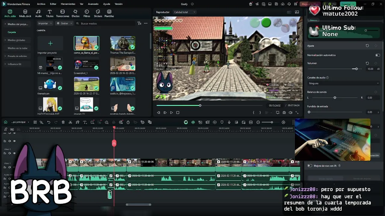Open Canales de audio Ninguno dropdown
Image resolution: width=385 pixels, height=216 pixels.
click(x=343, y=83)
